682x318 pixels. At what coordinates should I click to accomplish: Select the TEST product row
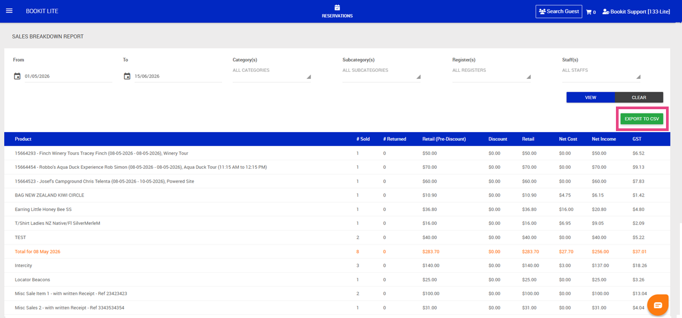click(x=337, y=238)
